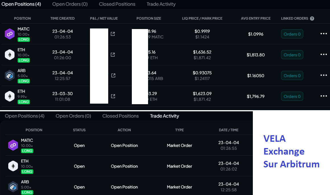This screenshot has height=195, width=330.
Task: Click the TIME CREATED column header
Action: click(63, 19)
